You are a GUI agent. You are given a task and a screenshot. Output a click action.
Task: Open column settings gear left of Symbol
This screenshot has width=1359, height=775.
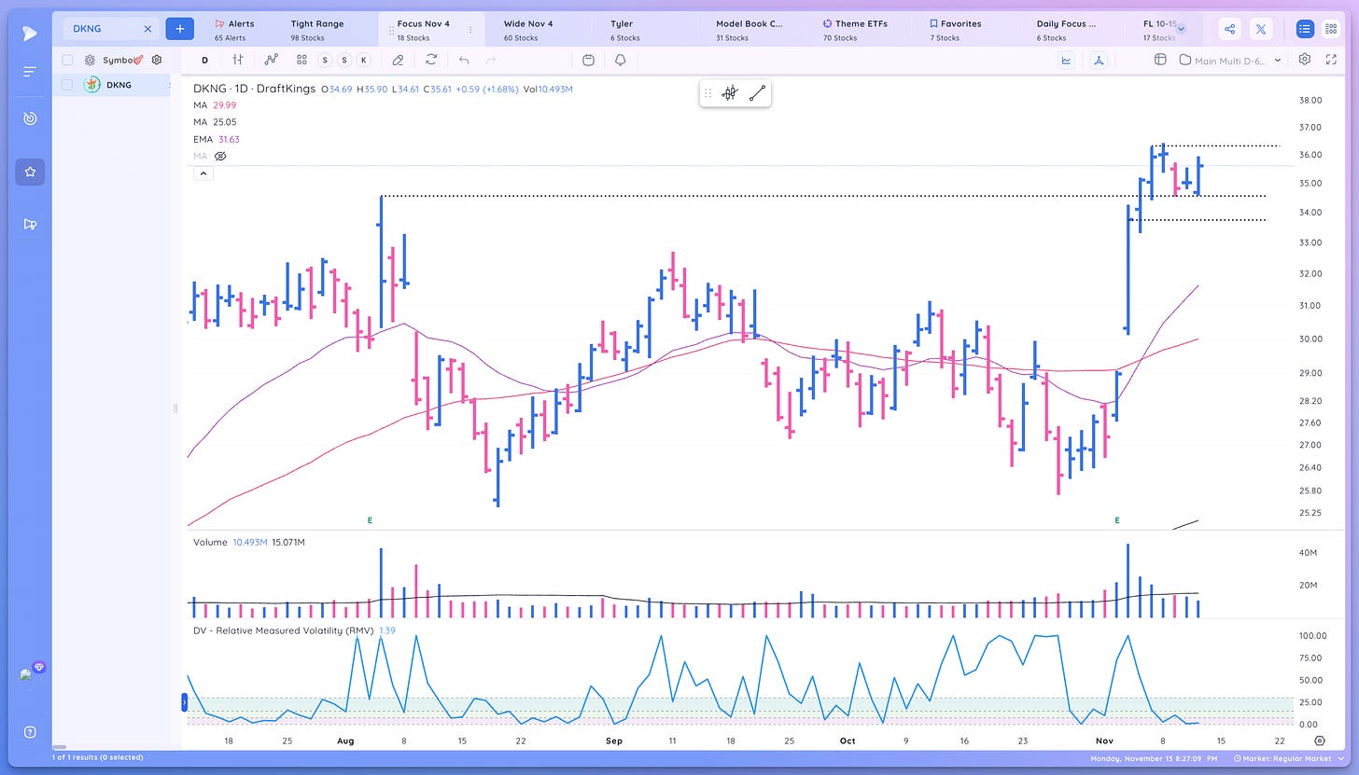point(90,60)
